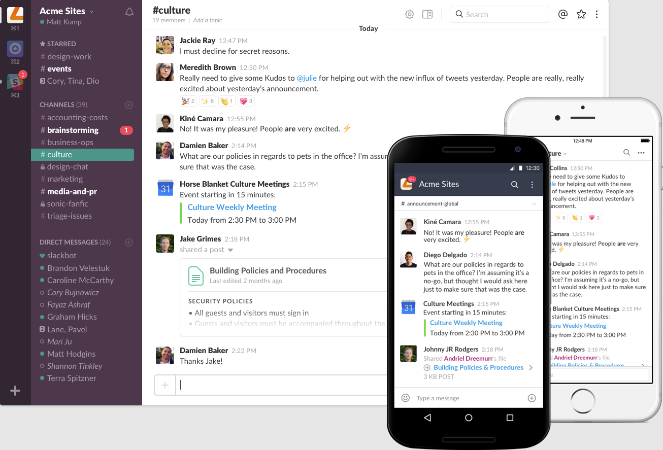Open the post document icon in shared post
The width and height of the screenshot is (663, 450).
[196, 275]
